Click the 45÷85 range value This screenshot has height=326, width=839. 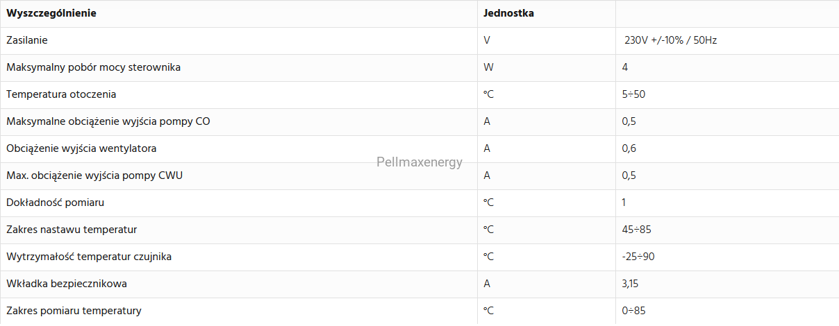pyautogui.click(x=637, y=230)
